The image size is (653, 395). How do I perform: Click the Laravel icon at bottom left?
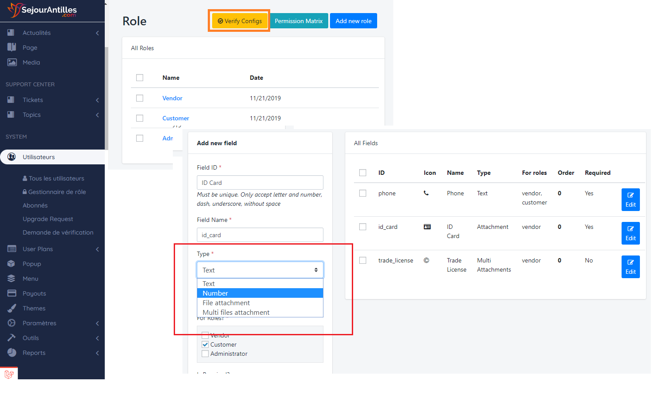point(9,374)
